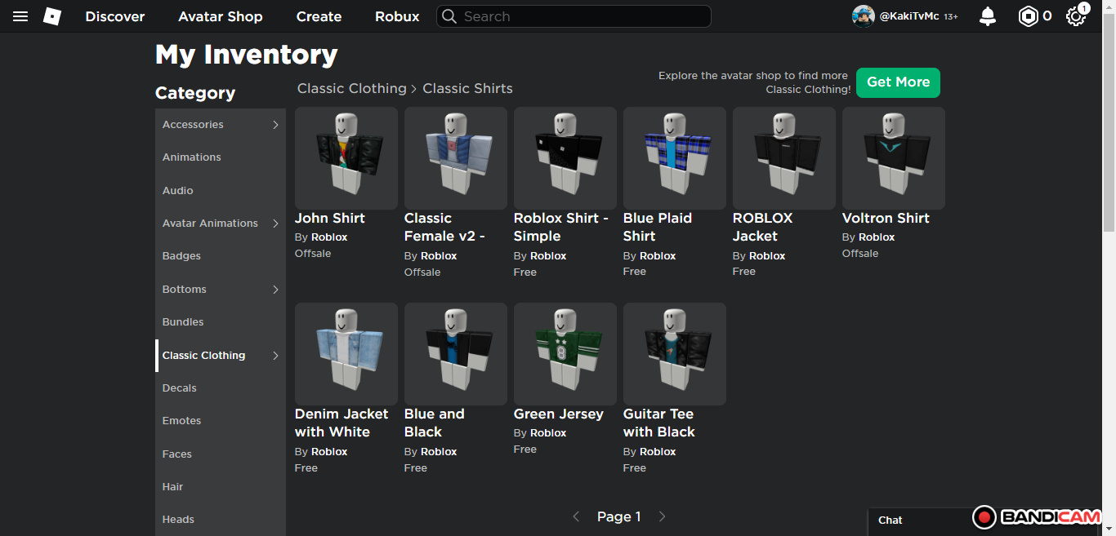1116x536 pixels.
Task: Open the notifications bell
Action: [988, 16]
